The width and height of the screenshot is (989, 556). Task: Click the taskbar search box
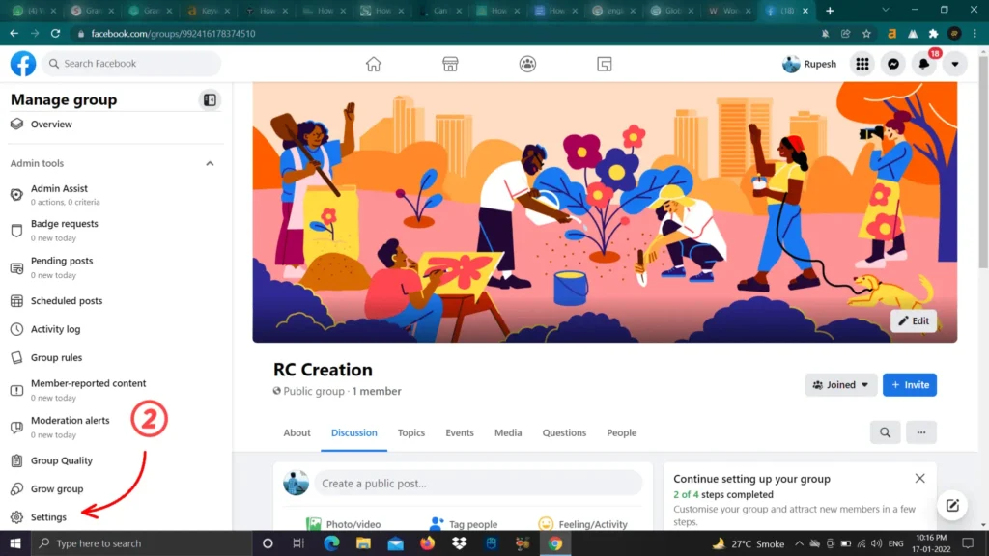[142, 543]
